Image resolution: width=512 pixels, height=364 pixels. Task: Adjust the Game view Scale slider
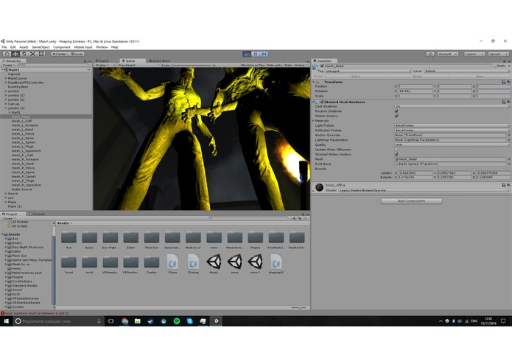point(192,66)
